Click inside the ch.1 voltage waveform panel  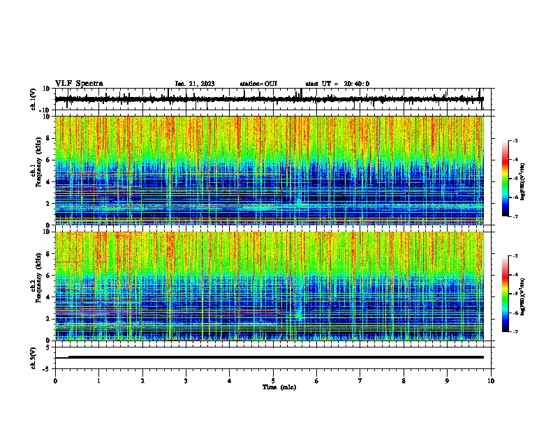click(274, 99)
